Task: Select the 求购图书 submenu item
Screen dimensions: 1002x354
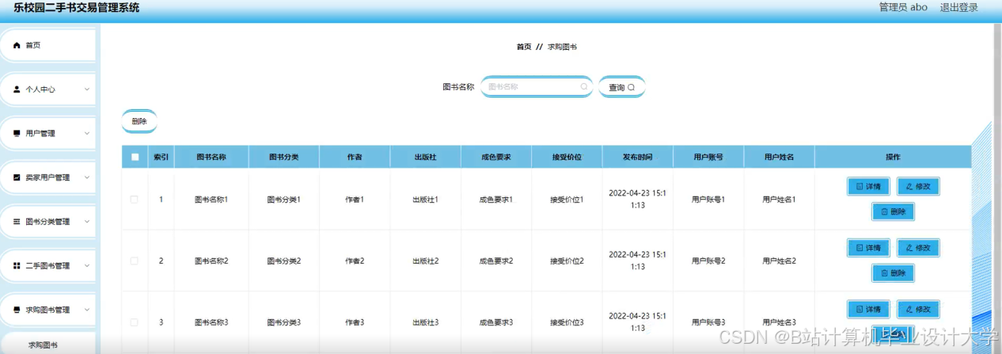Action: tap(47, 344)
